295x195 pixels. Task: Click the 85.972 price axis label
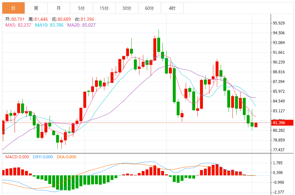(279, 91)
